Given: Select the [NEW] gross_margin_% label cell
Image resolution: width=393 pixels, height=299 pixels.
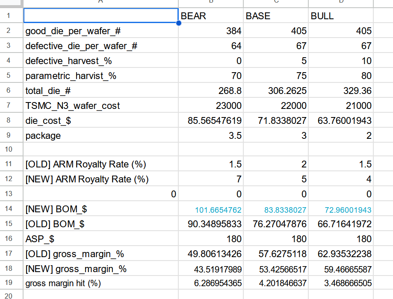Looking at the screenshot, I should pyautogui.click(x=101, y=268).
